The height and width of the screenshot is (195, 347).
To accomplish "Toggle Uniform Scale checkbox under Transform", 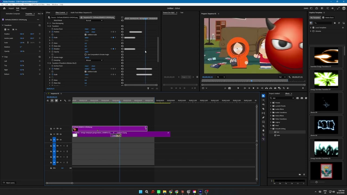I will (x=85, y=35).
